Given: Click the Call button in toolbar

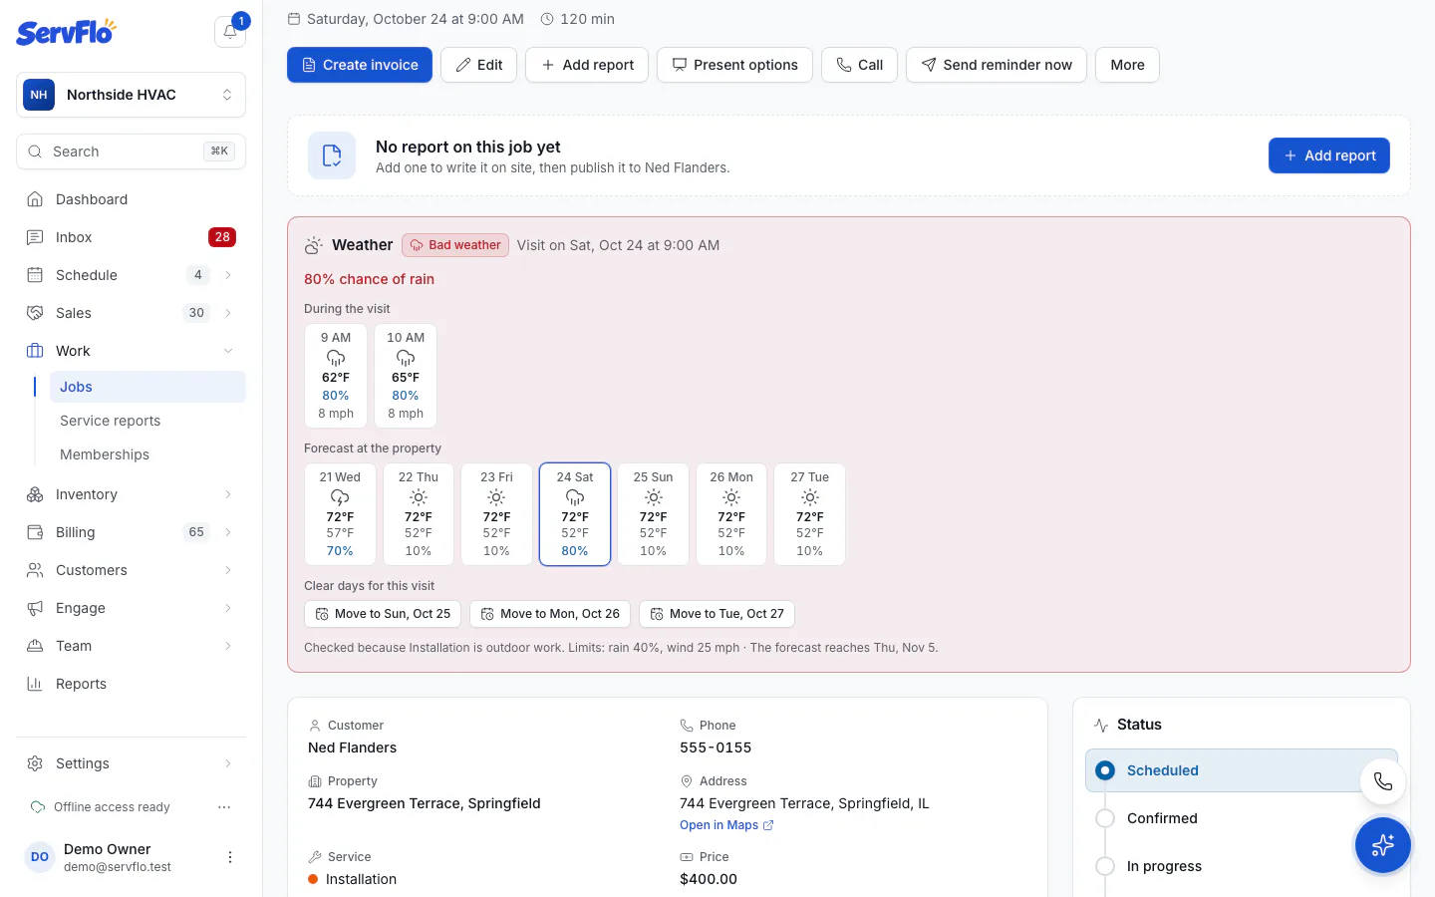Looking at the screenshot, I should point(859,65).
